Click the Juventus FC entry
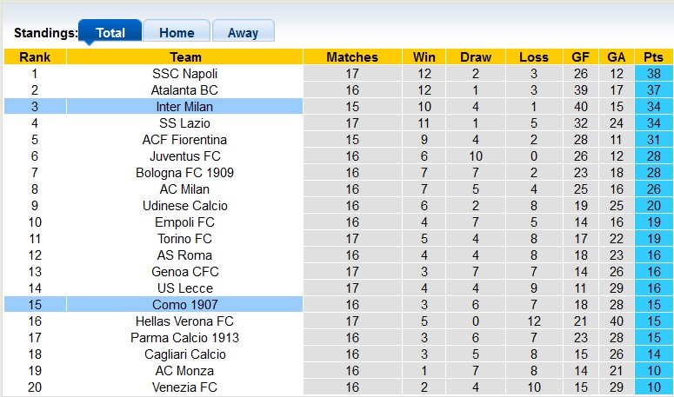Image resolution: width=674 pixels, height=397 pixels. tap(185, 156)
